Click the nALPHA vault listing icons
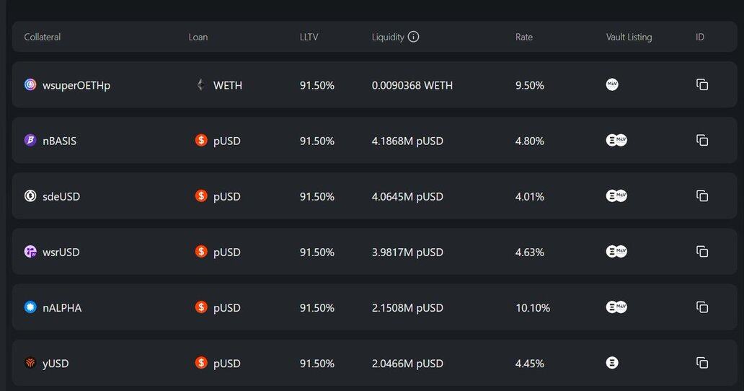 (x=616, y=307)
